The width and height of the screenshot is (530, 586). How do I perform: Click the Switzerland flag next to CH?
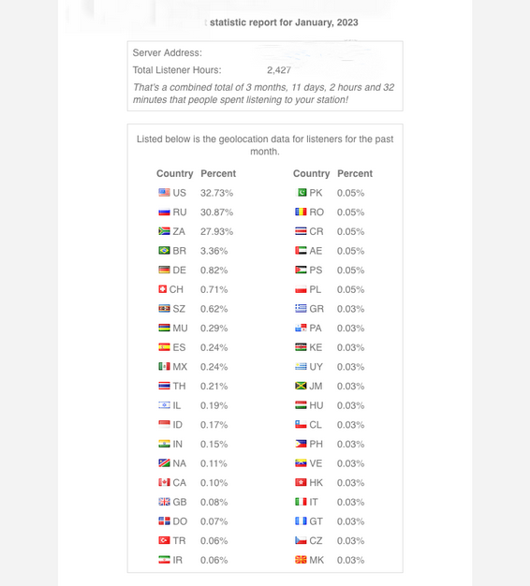tap(162, 289)
